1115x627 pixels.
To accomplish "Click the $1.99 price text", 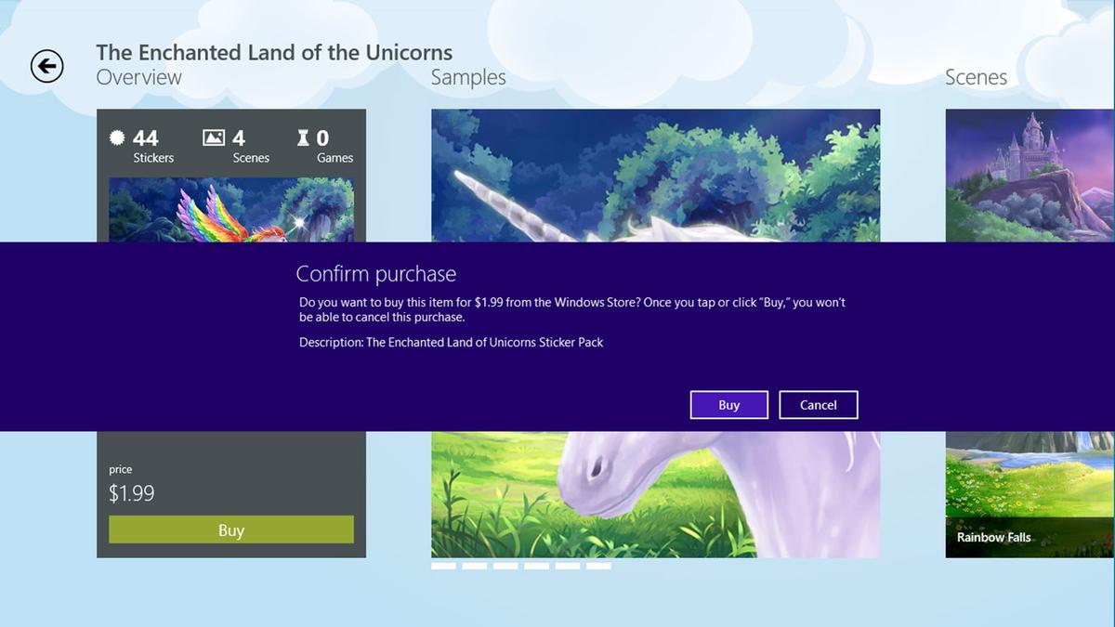I will click(132, 493).
